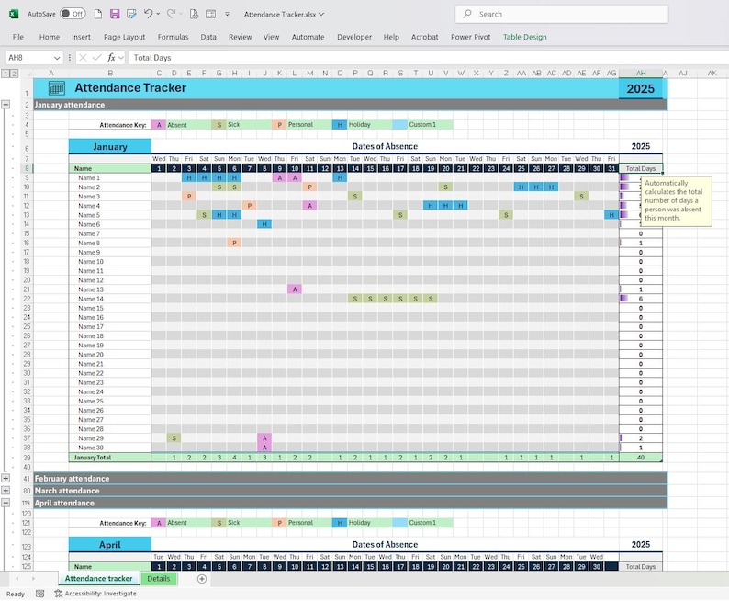Click the Enter checkmark in formula bar
Image resolution: width=729 pixels, height=601 pixels.
(x=96, y=58)
